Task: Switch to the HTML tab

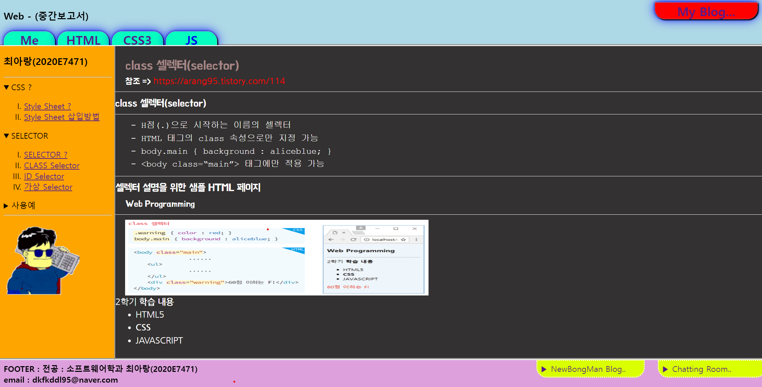Action: pos(83,40)
